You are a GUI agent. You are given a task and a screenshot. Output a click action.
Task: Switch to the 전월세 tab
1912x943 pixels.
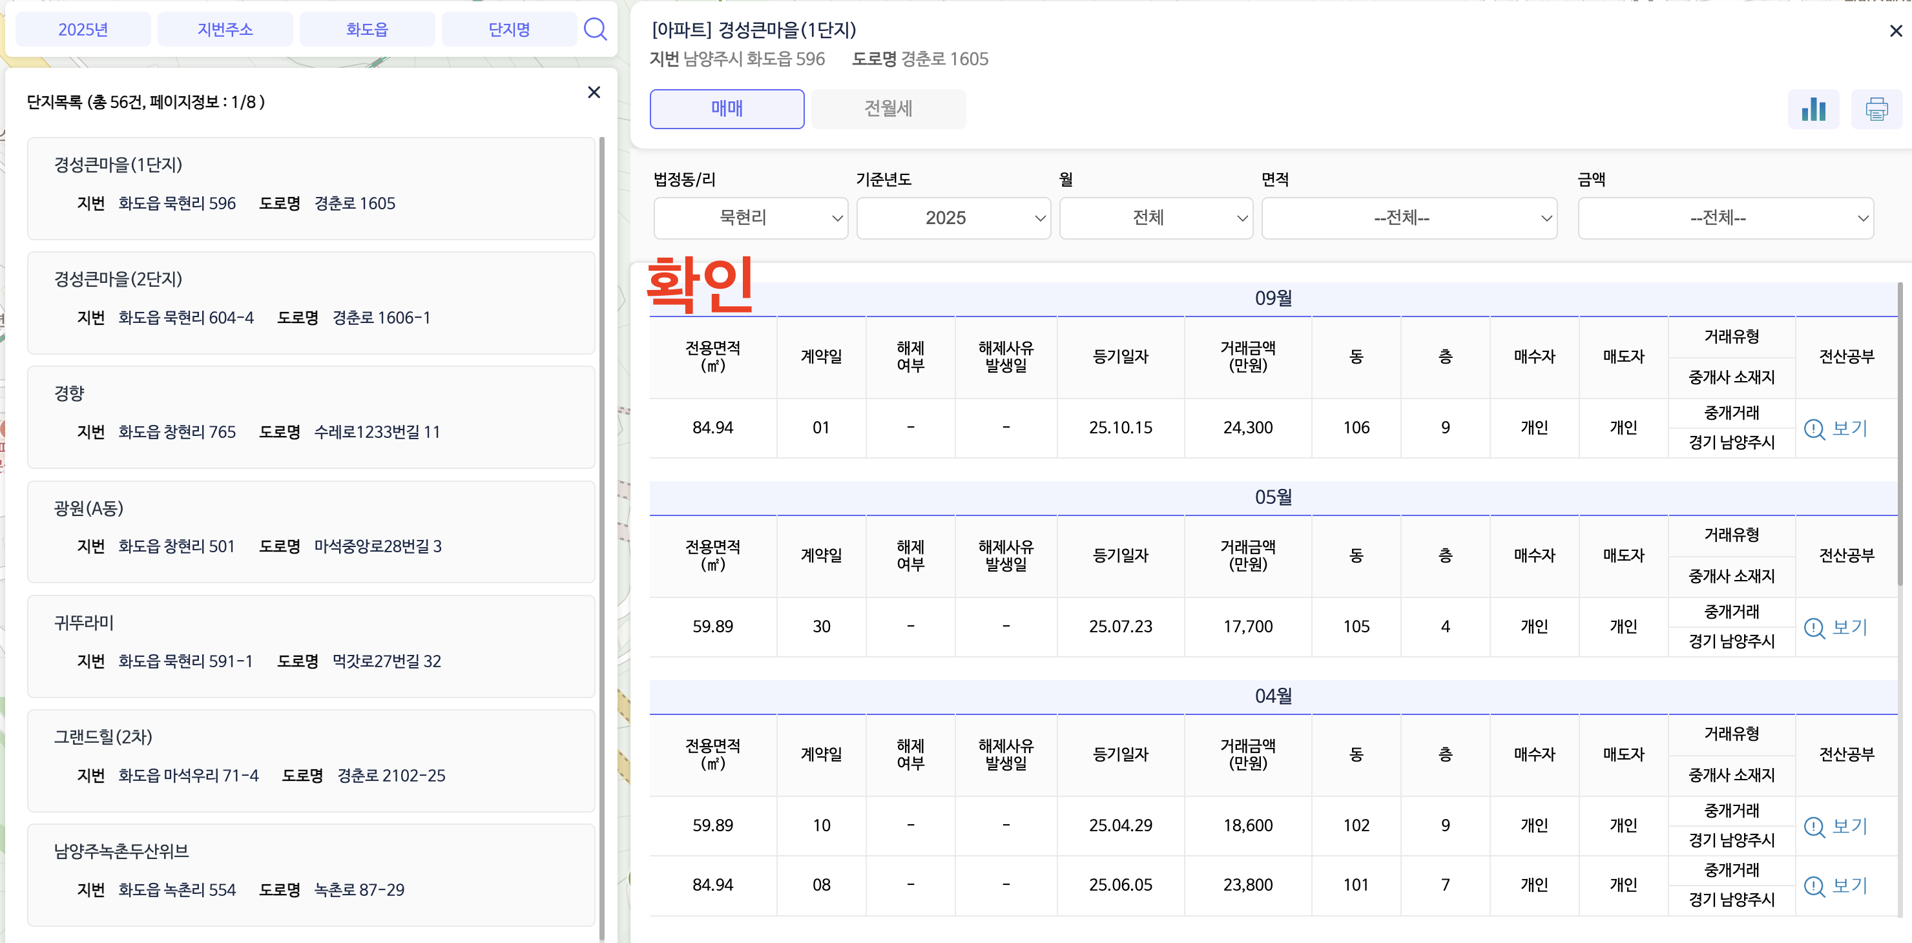click(888, 109)
